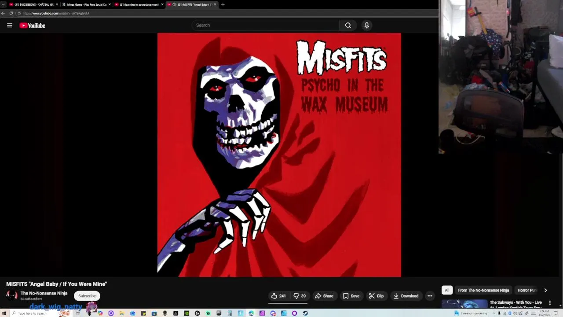563x317 pixels.
Task: Subscribe to The No-Nonsense Ninja
Action: point(87,296)
